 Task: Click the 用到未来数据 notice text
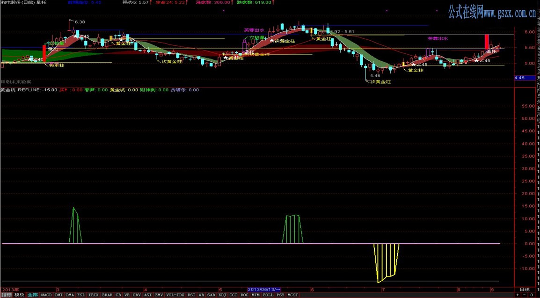16,81
